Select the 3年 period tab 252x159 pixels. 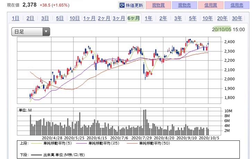click(178, 18)
